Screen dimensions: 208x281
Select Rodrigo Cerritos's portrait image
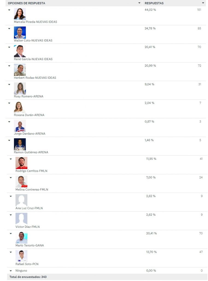tap(21, 163)
